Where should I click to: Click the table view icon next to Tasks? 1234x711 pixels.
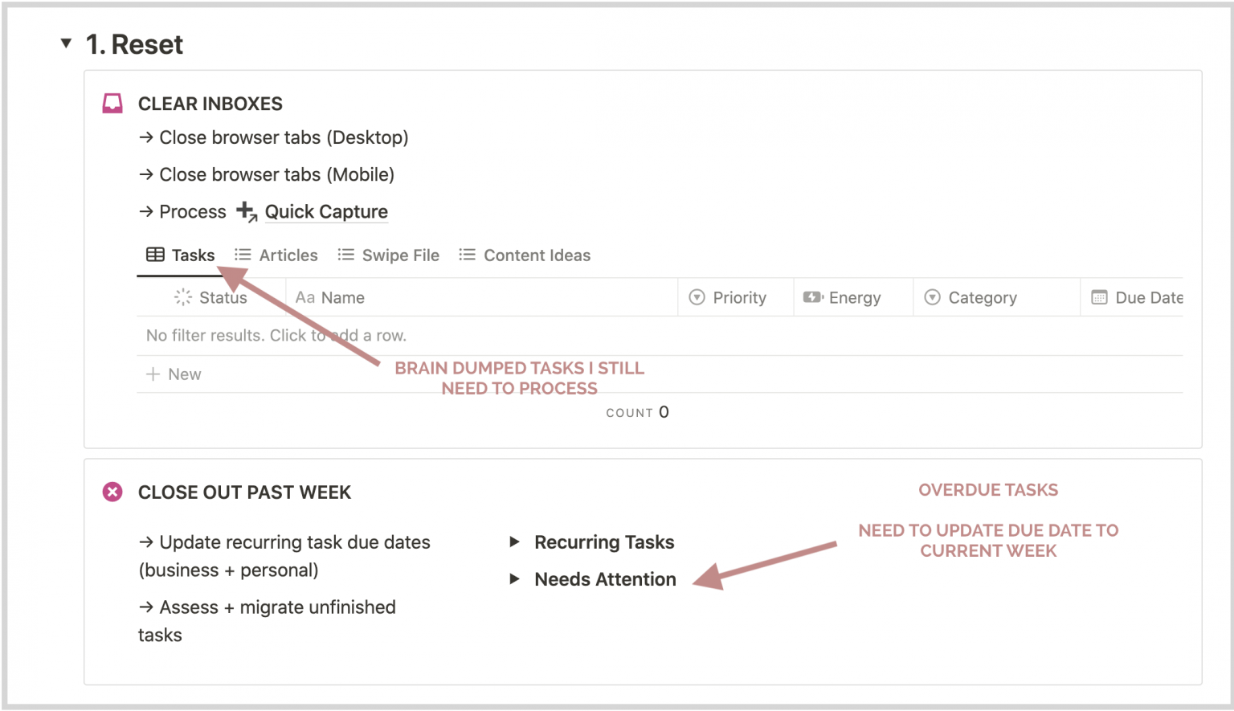click(x=154, y=255)
